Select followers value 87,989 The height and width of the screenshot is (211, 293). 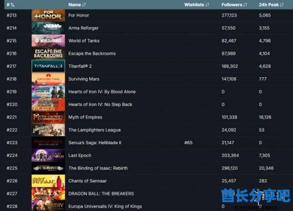pos(229,53)
